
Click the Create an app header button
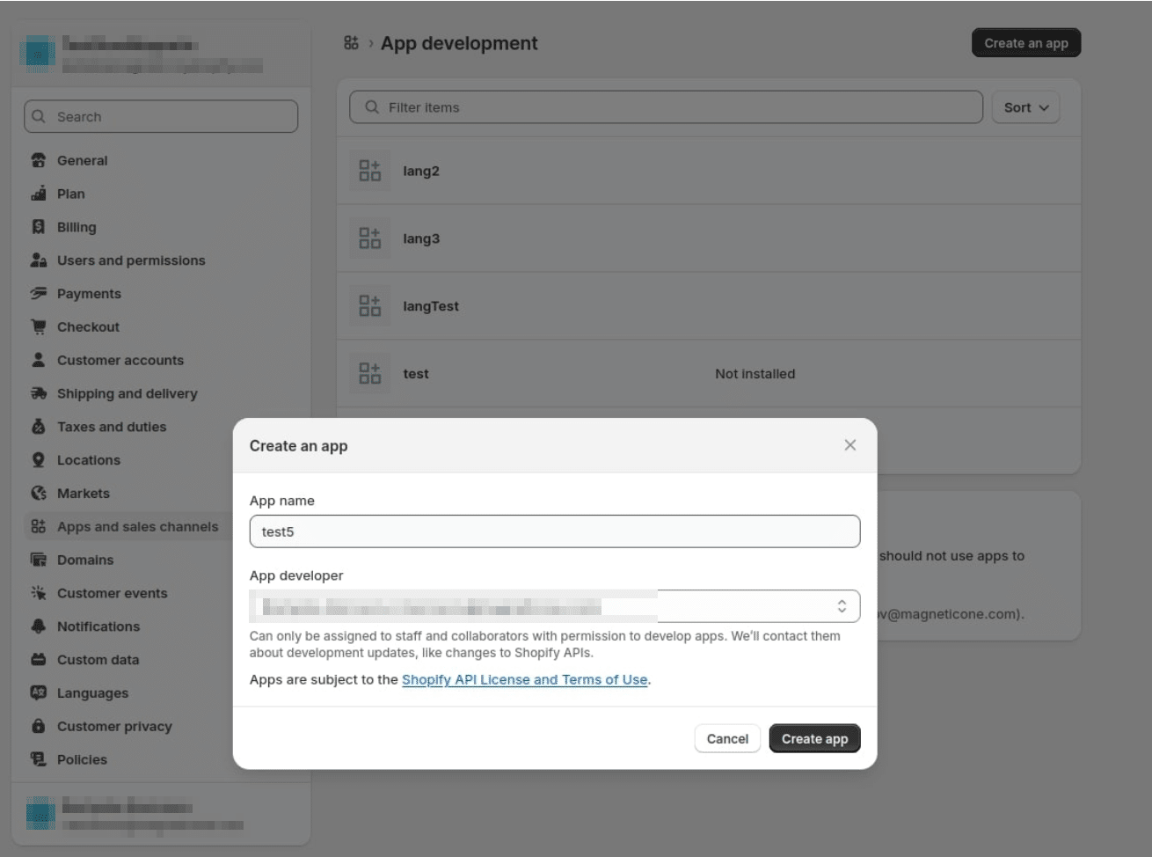click(1026, 43)
